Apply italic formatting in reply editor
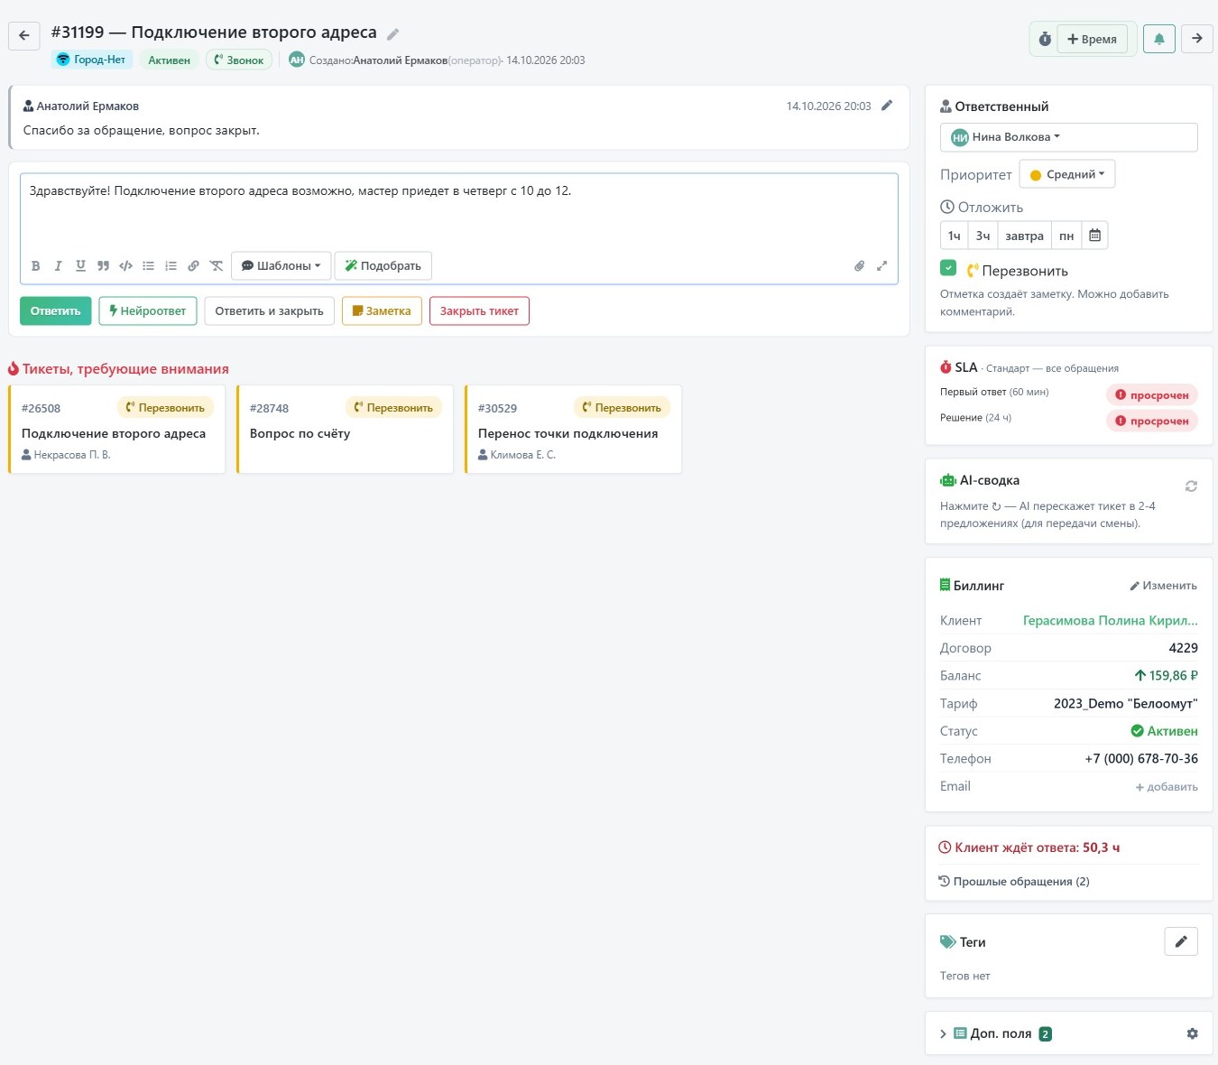Image resolution: width=1218 pixels, height=1065 pixels. pyautogui.click(x=58, y=266)
